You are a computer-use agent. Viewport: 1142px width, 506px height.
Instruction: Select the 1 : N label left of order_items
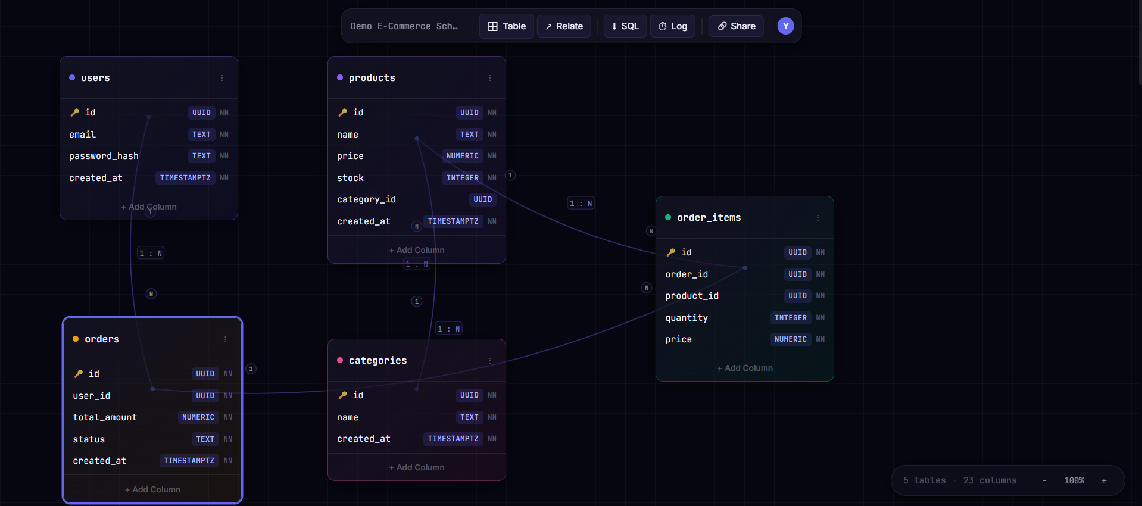point(581,203)
